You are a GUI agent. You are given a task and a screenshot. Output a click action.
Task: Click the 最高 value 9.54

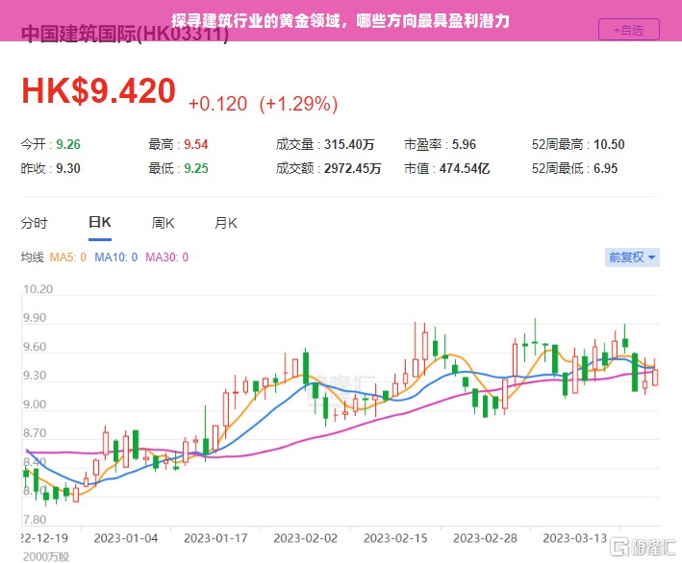click(195, 144)
